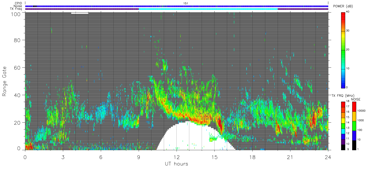The height and width of the screenshot is (170, 369).
Task: Click the 12 tick on the UT hours axis
Action: [x=176, y=157]
